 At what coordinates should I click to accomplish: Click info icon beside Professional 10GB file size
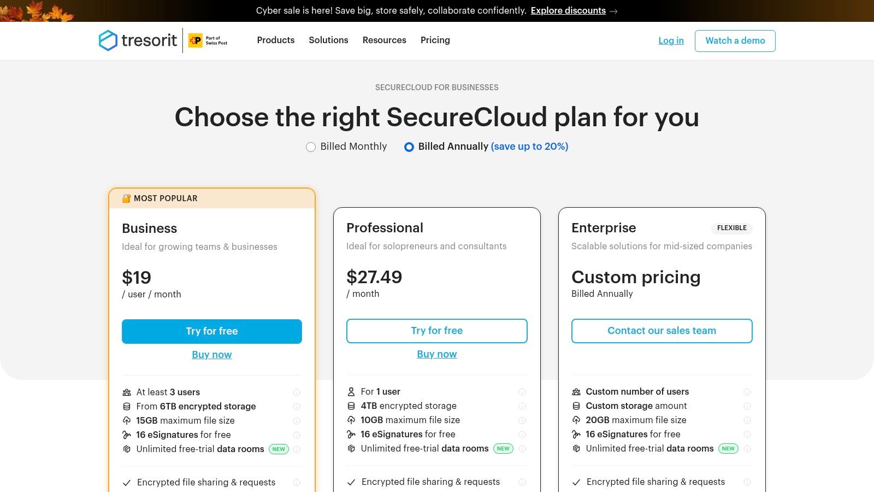pyautogui.click(x=522, y=420)
